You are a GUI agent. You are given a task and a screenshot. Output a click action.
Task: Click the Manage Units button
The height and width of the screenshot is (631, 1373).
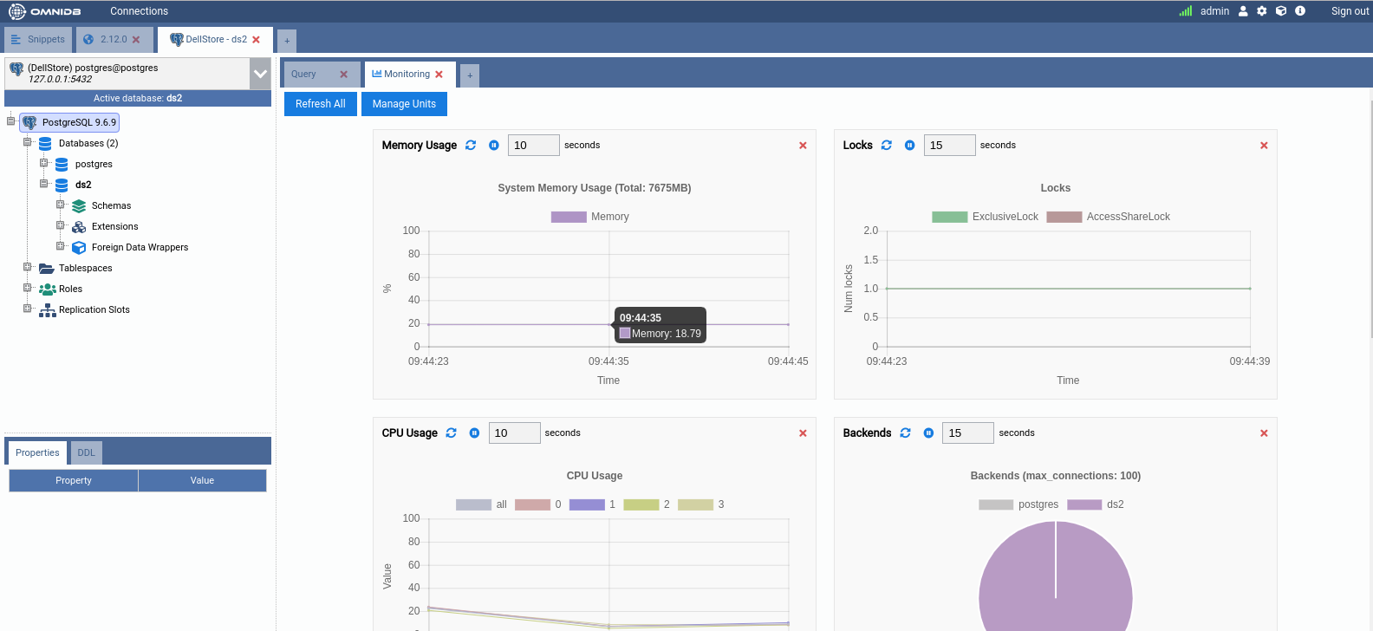(404, 104)
